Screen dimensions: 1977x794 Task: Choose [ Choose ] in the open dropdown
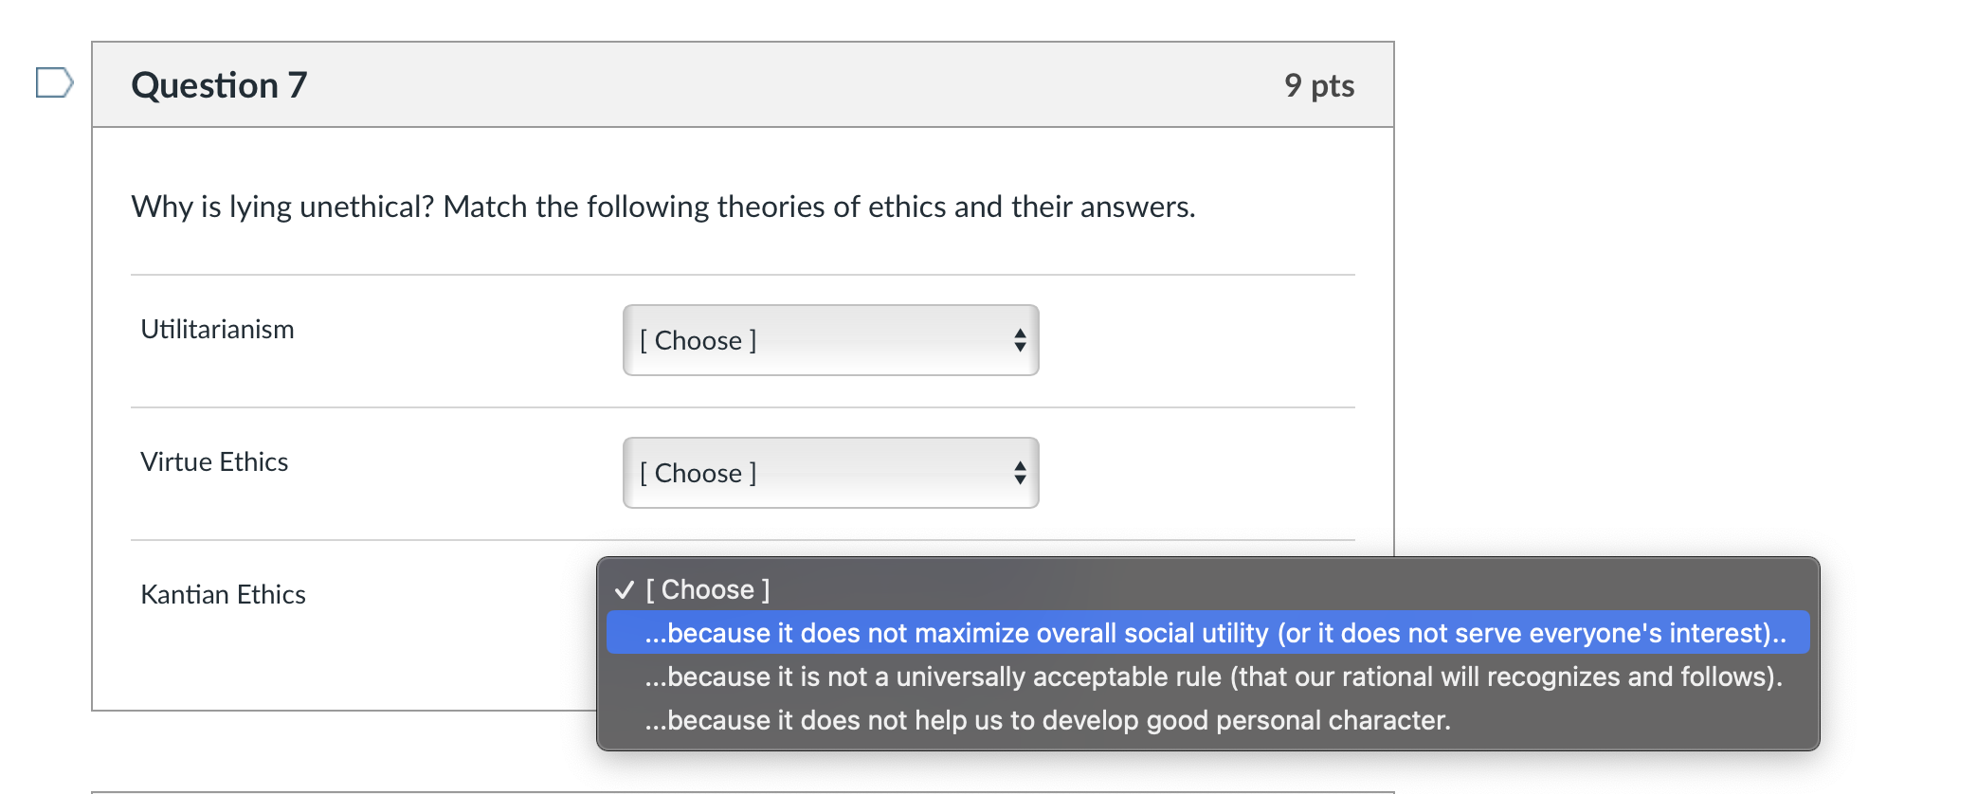(x=706, y=588)
